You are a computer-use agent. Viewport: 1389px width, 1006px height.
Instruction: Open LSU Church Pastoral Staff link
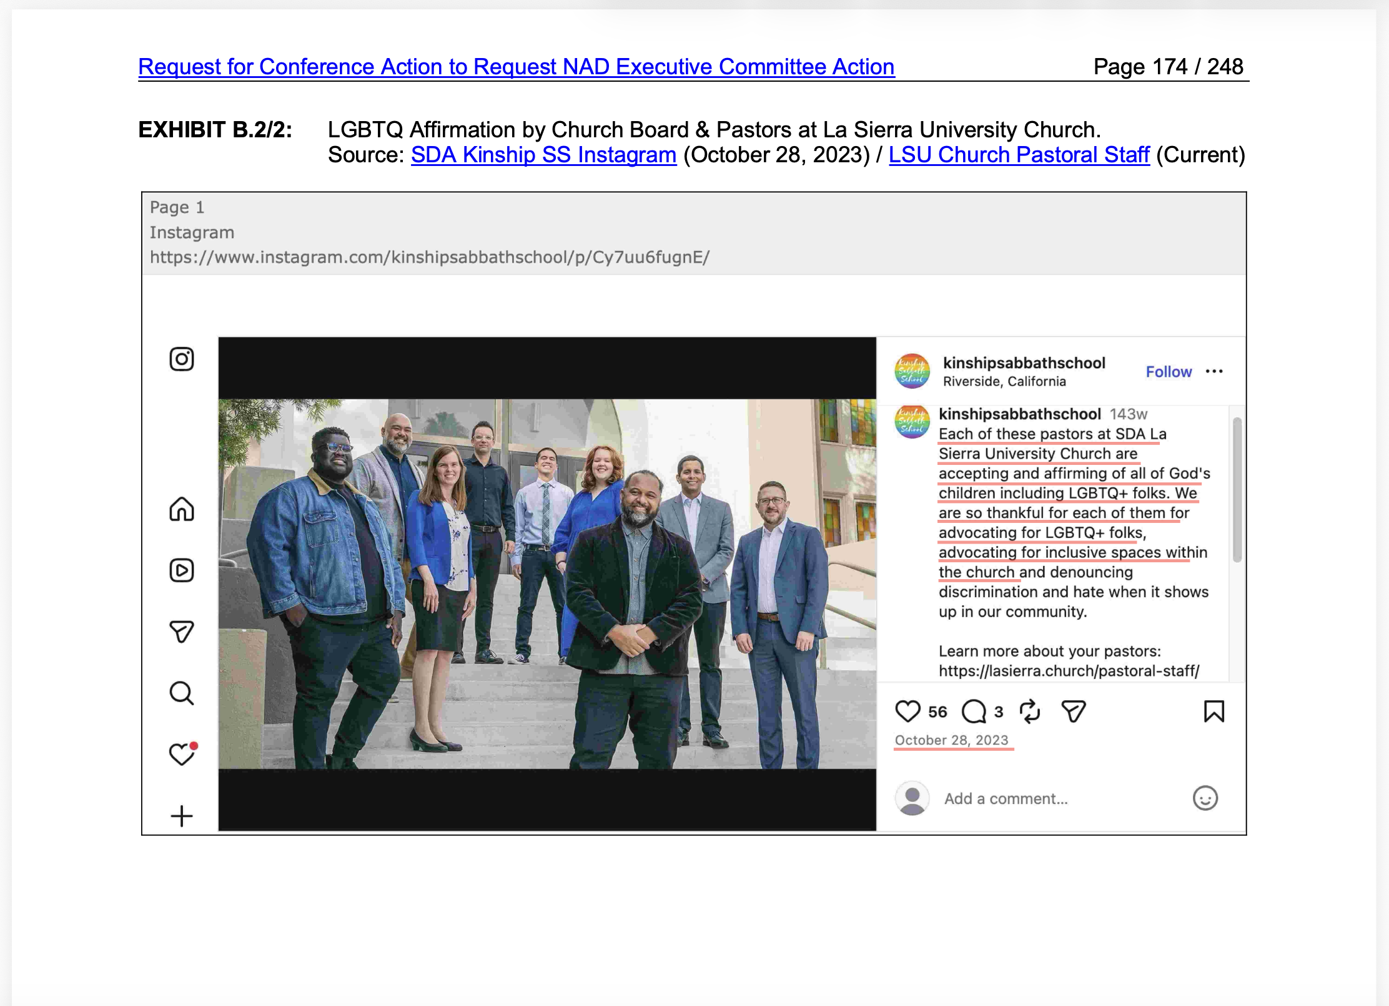[x=1019, y=154]
